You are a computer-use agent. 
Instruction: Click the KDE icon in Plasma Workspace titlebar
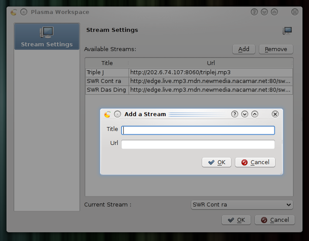[14, 12]
